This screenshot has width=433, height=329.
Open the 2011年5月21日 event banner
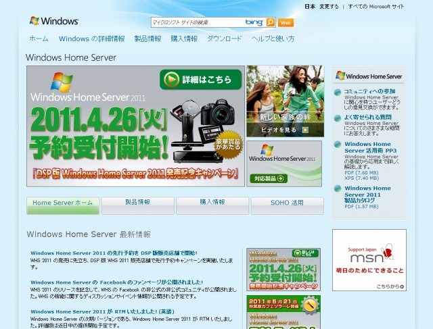point(283,312)
